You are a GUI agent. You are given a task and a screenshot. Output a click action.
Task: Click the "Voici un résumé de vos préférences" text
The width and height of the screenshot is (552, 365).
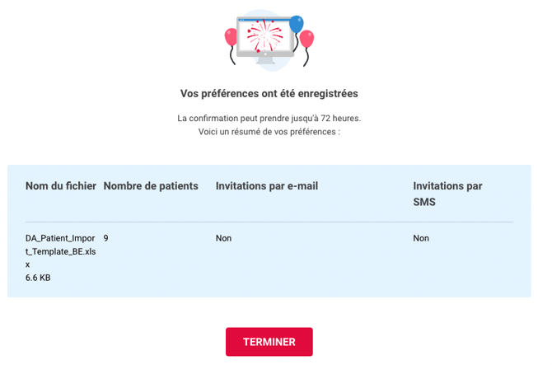[x=269, y=132]
